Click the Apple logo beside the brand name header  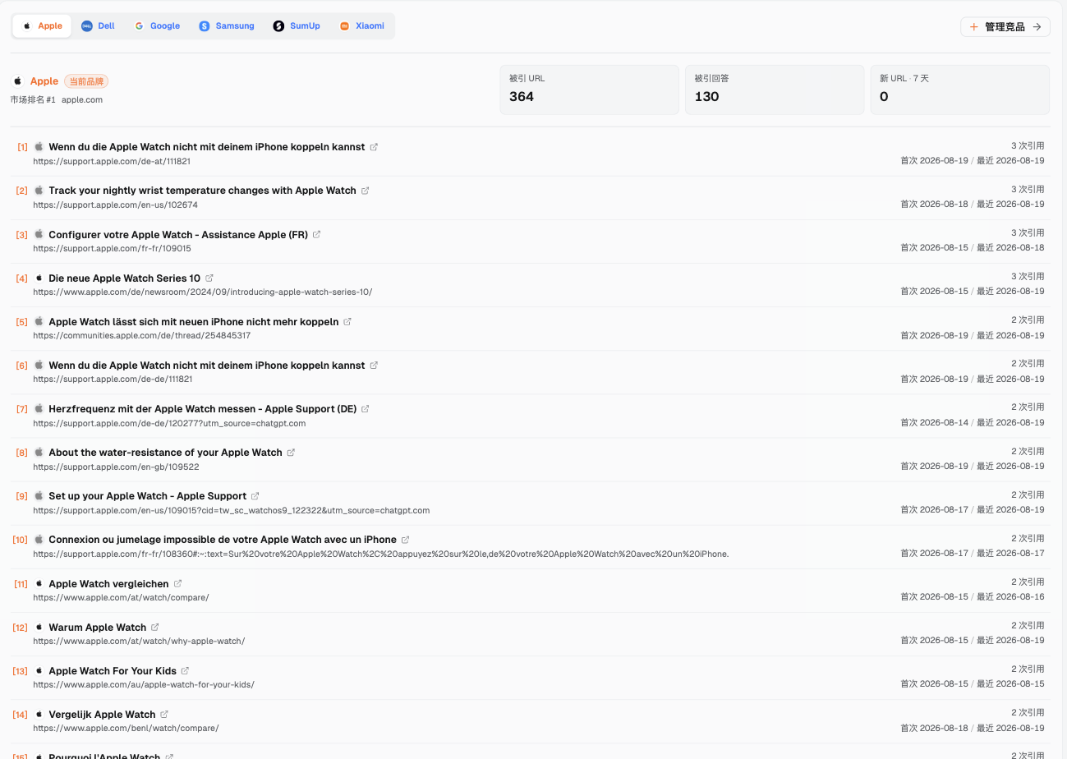coord(17,81)
